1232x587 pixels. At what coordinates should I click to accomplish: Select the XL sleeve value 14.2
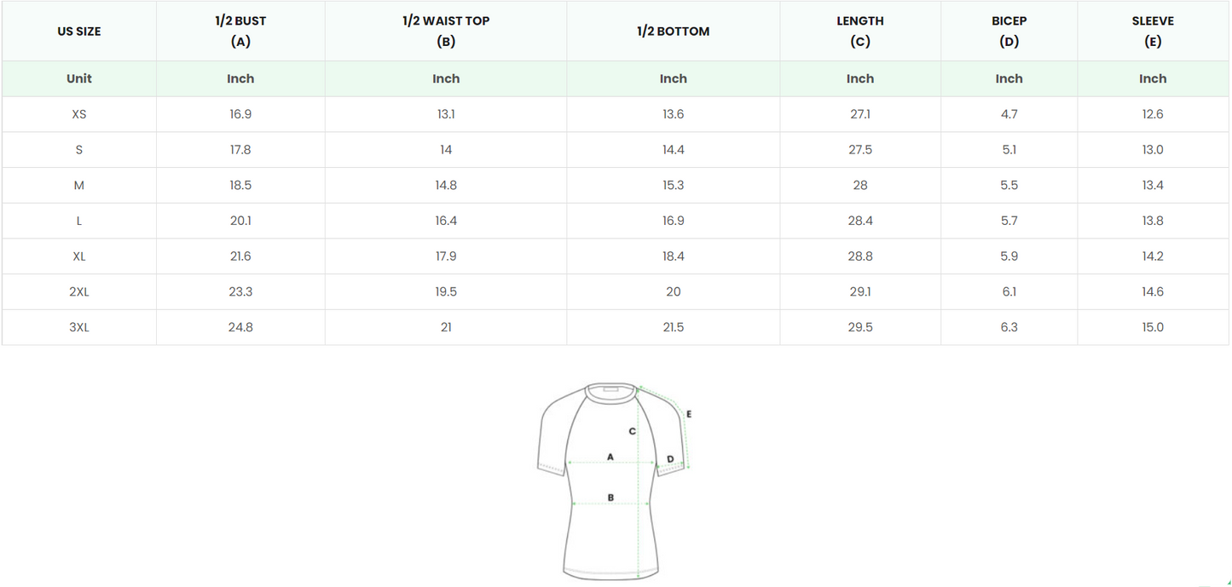(x=1153, y=256)
